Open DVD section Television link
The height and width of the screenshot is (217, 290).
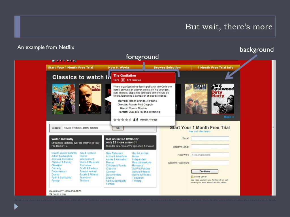tap(138, 178)
